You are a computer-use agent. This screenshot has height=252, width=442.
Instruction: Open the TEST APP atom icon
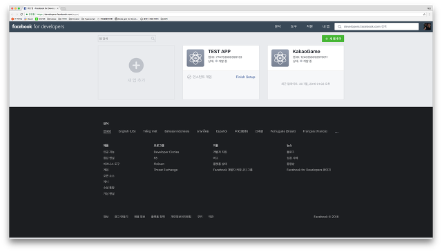[195, 58]
